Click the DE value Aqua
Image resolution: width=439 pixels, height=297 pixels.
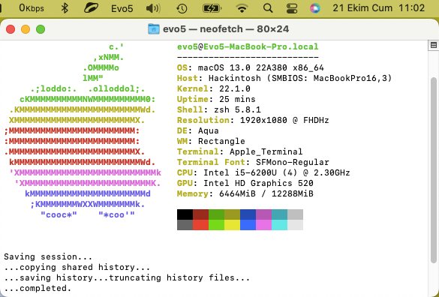click(x=209, y=130)
